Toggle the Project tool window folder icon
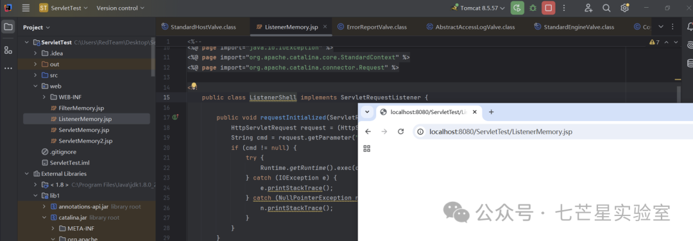The height and width of the screenshot is (241, 693). pyautogui.click(x=8, y=27)
